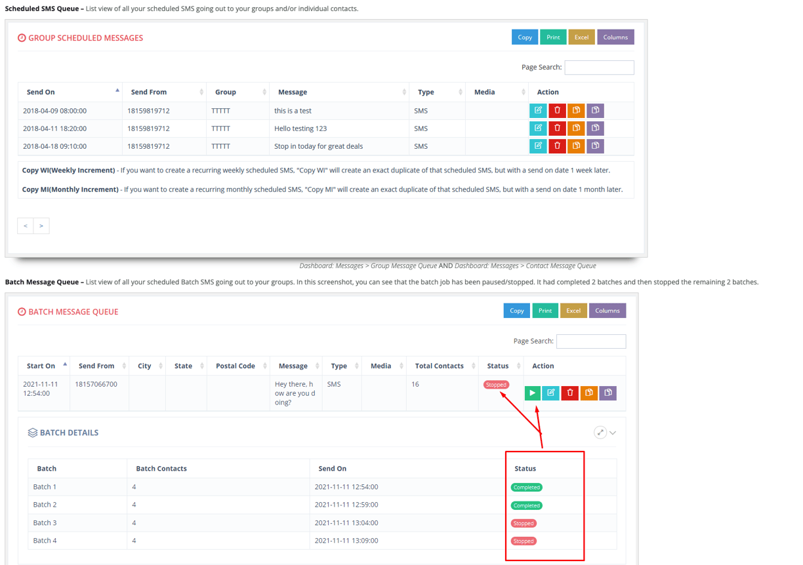
Task: Click Batch 2 in Batch Details
Action: 45,505
